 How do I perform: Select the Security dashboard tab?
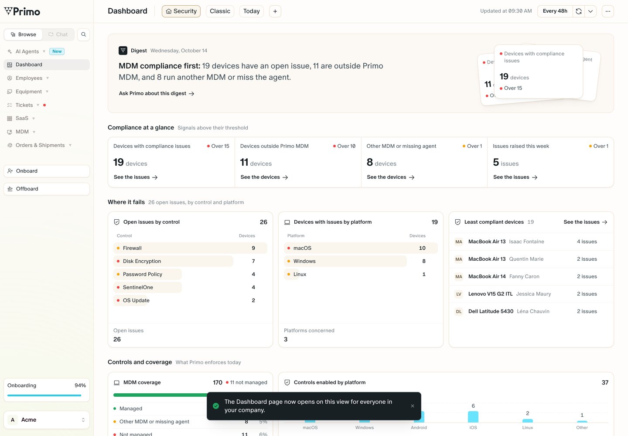click(181, 11)
